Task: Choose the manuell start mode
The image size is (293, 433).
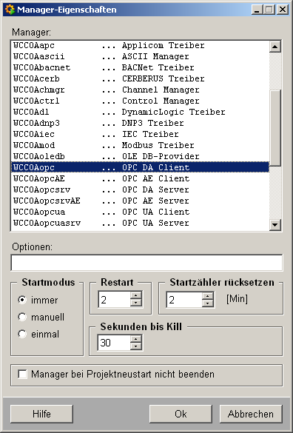Action: [x=22, y=317]
